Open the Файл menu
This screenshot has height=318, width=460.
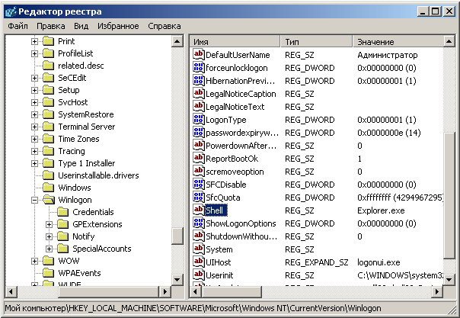[18, 26]
